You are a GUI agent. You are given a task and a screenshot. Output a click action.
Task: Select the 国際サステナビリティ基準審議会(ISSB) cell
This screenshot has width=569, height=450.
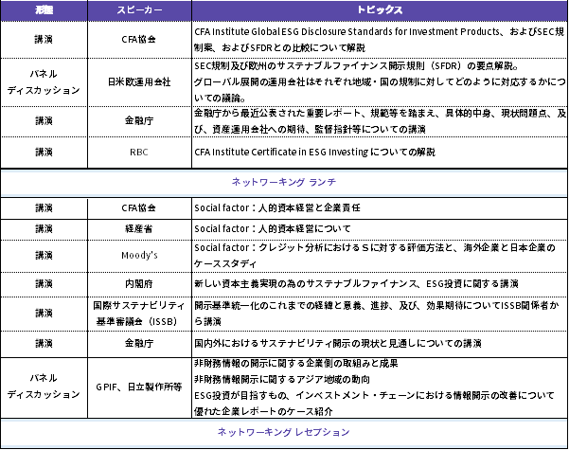[139, 314]
